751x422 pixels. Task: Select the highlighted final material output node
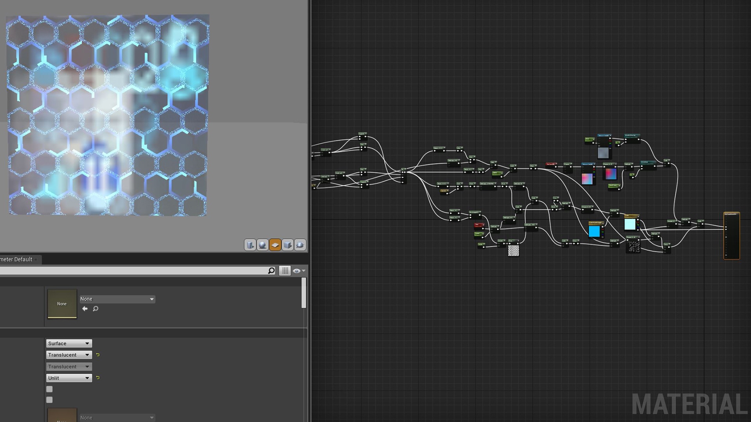731,236
